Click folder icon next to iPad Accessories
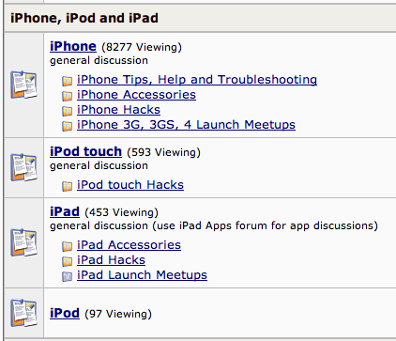The height and width of the screenshot is (341, 396). [67, 246]
